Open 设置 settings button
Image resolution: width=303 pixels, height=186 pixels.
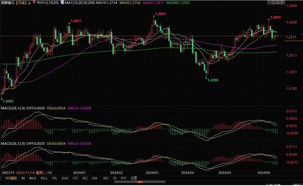(134, 178)
